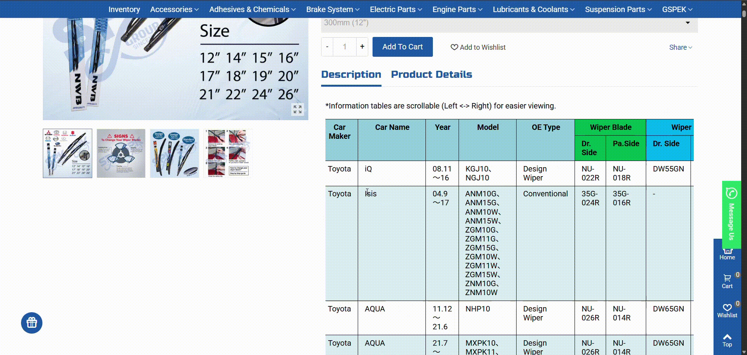Open the Message Us WhatsApp widget

[731, 215]
